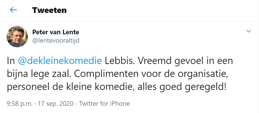Open the 9:58 p.m. timestamp

pyautogui.click(x=20, y=103)
